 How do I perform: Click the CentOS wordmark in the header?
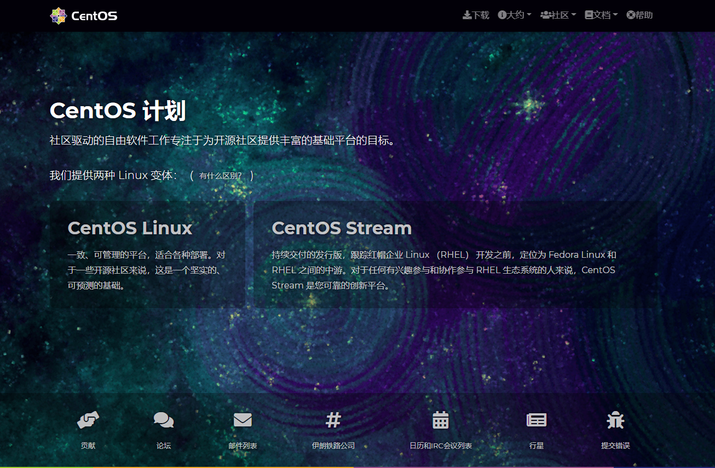click(94, 16)
